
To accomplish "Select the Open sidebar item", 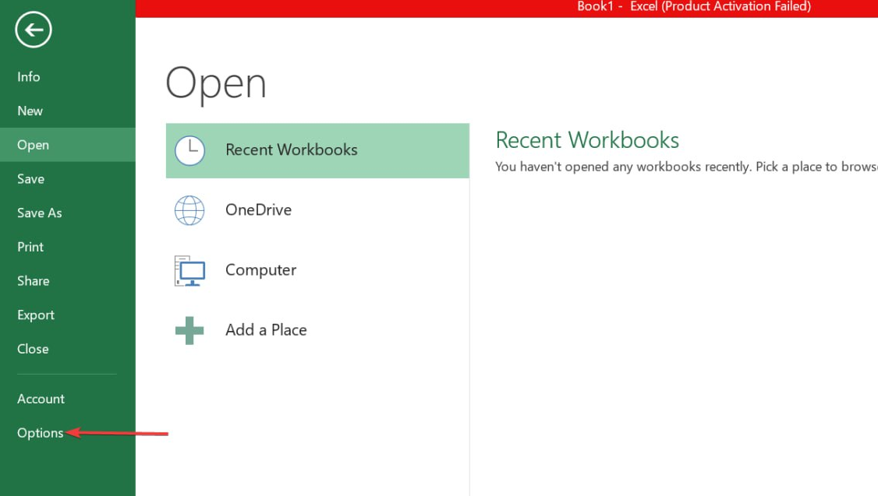I will tap(68, 145).
